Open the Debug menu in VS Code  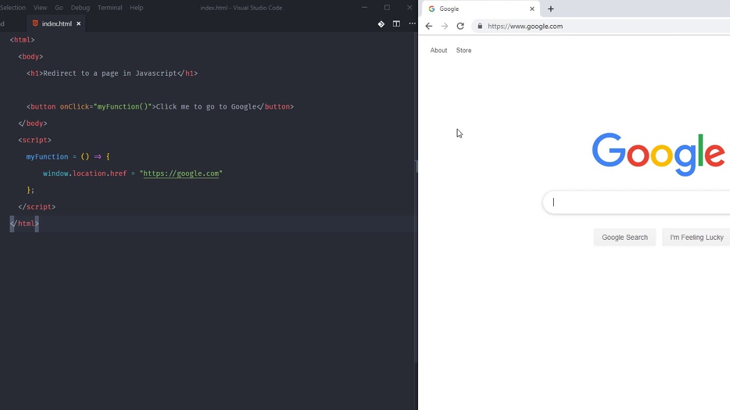[80, 7]
